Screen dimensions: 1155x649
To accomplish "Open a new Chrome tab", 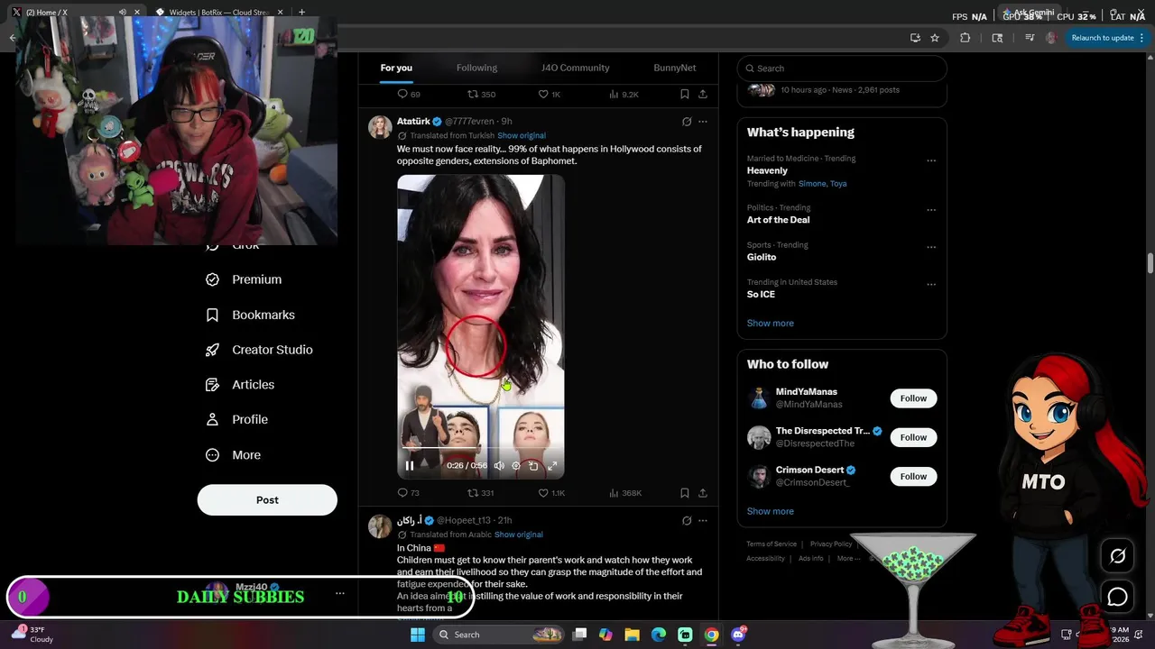I will pyautogui.click(x=301, y=12).
